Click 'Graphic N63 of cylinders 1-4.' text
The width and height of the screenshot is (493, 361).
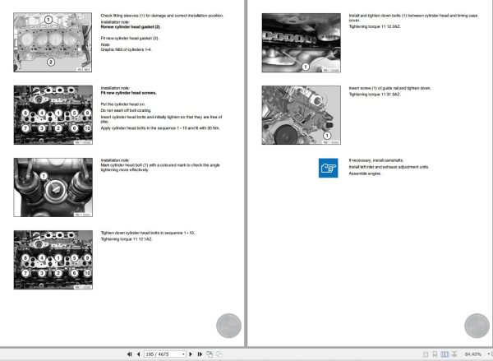[x=126, y=49]
